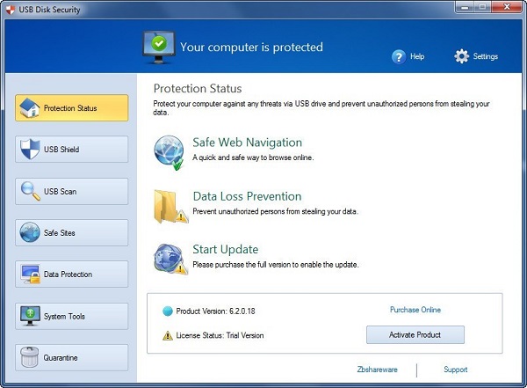This screenshot has width=527, height=388.
Task: Switch to the USB Shield section
Action: pyautogui.click(x=72, y=150)
